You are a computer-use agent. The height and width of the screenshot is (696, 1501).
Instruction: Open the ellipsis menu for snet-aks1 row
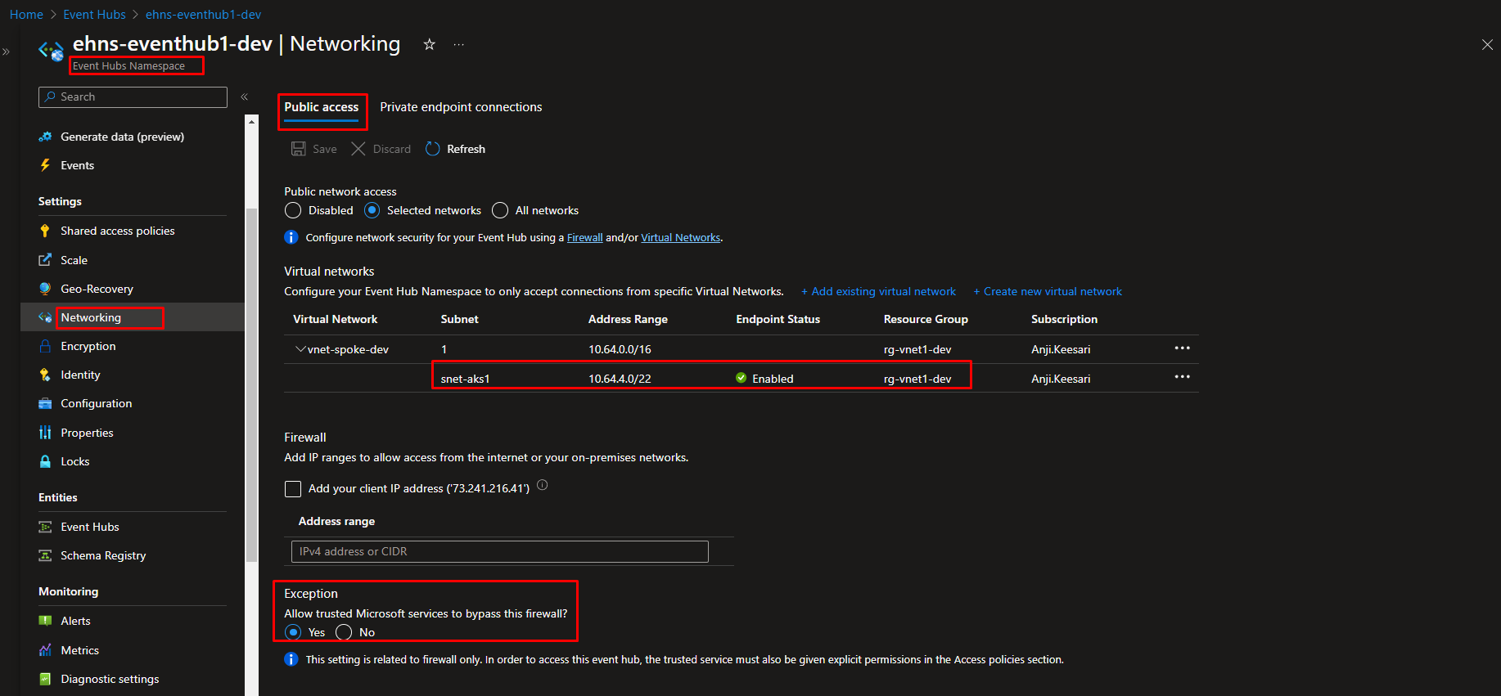point(1182,377)
